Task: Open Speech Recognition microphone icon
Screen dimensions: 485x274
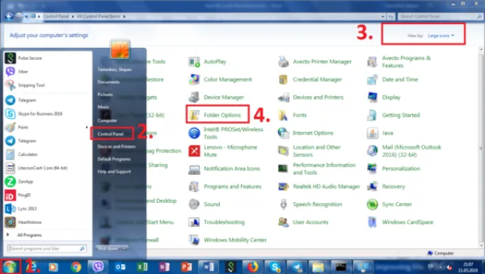Action: click(283, 204)
